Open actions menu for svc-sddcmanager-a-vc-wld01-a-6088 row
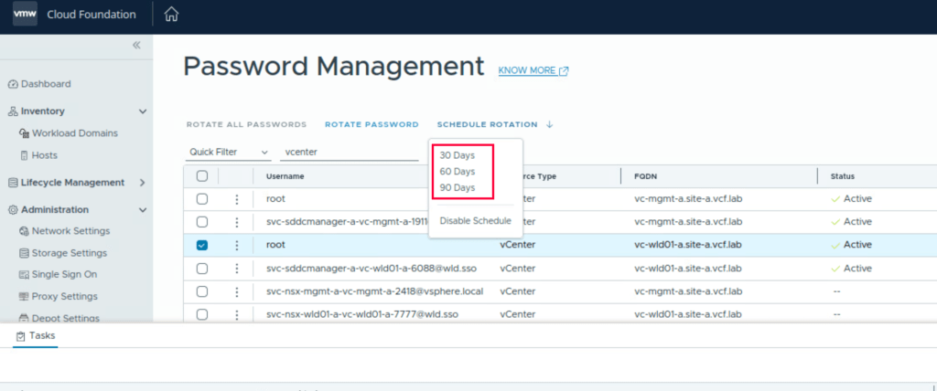This screenshot has width=937, height=391. 237,269
